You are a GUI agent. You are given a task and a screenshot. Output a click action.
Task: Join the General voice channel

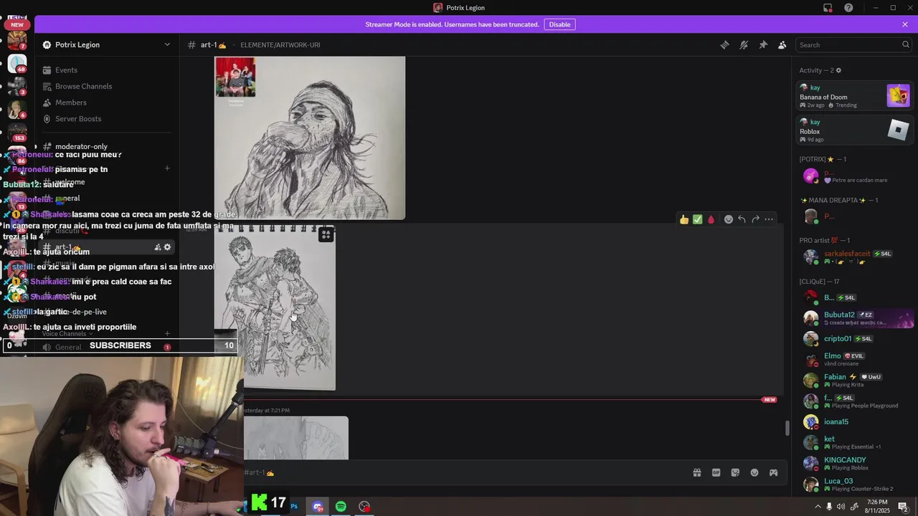108,347
